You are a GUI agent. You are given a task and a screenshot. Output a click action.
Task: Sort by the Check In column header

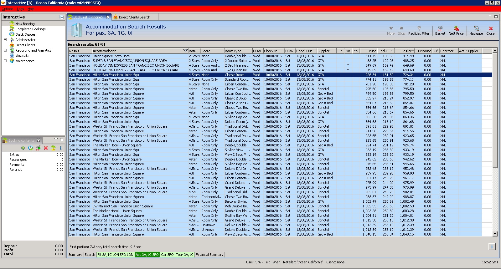[274, 51]
